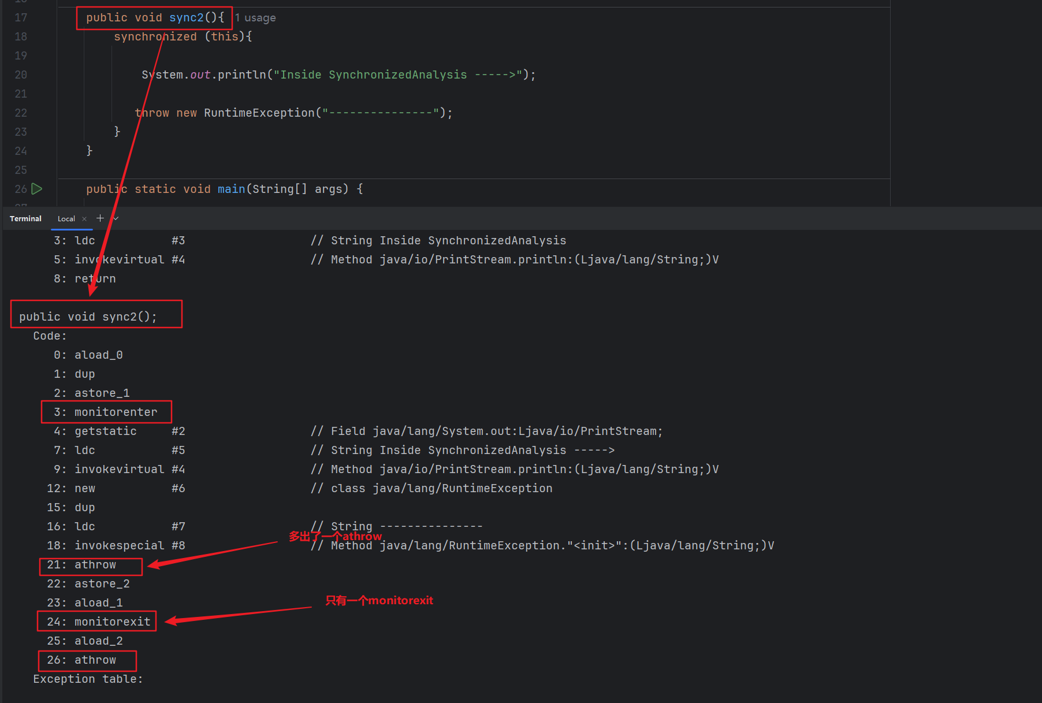Click the '21: athrow' instruction in terminal
The height and width of the screenshot is (703, 1042).
coord(95,565)
